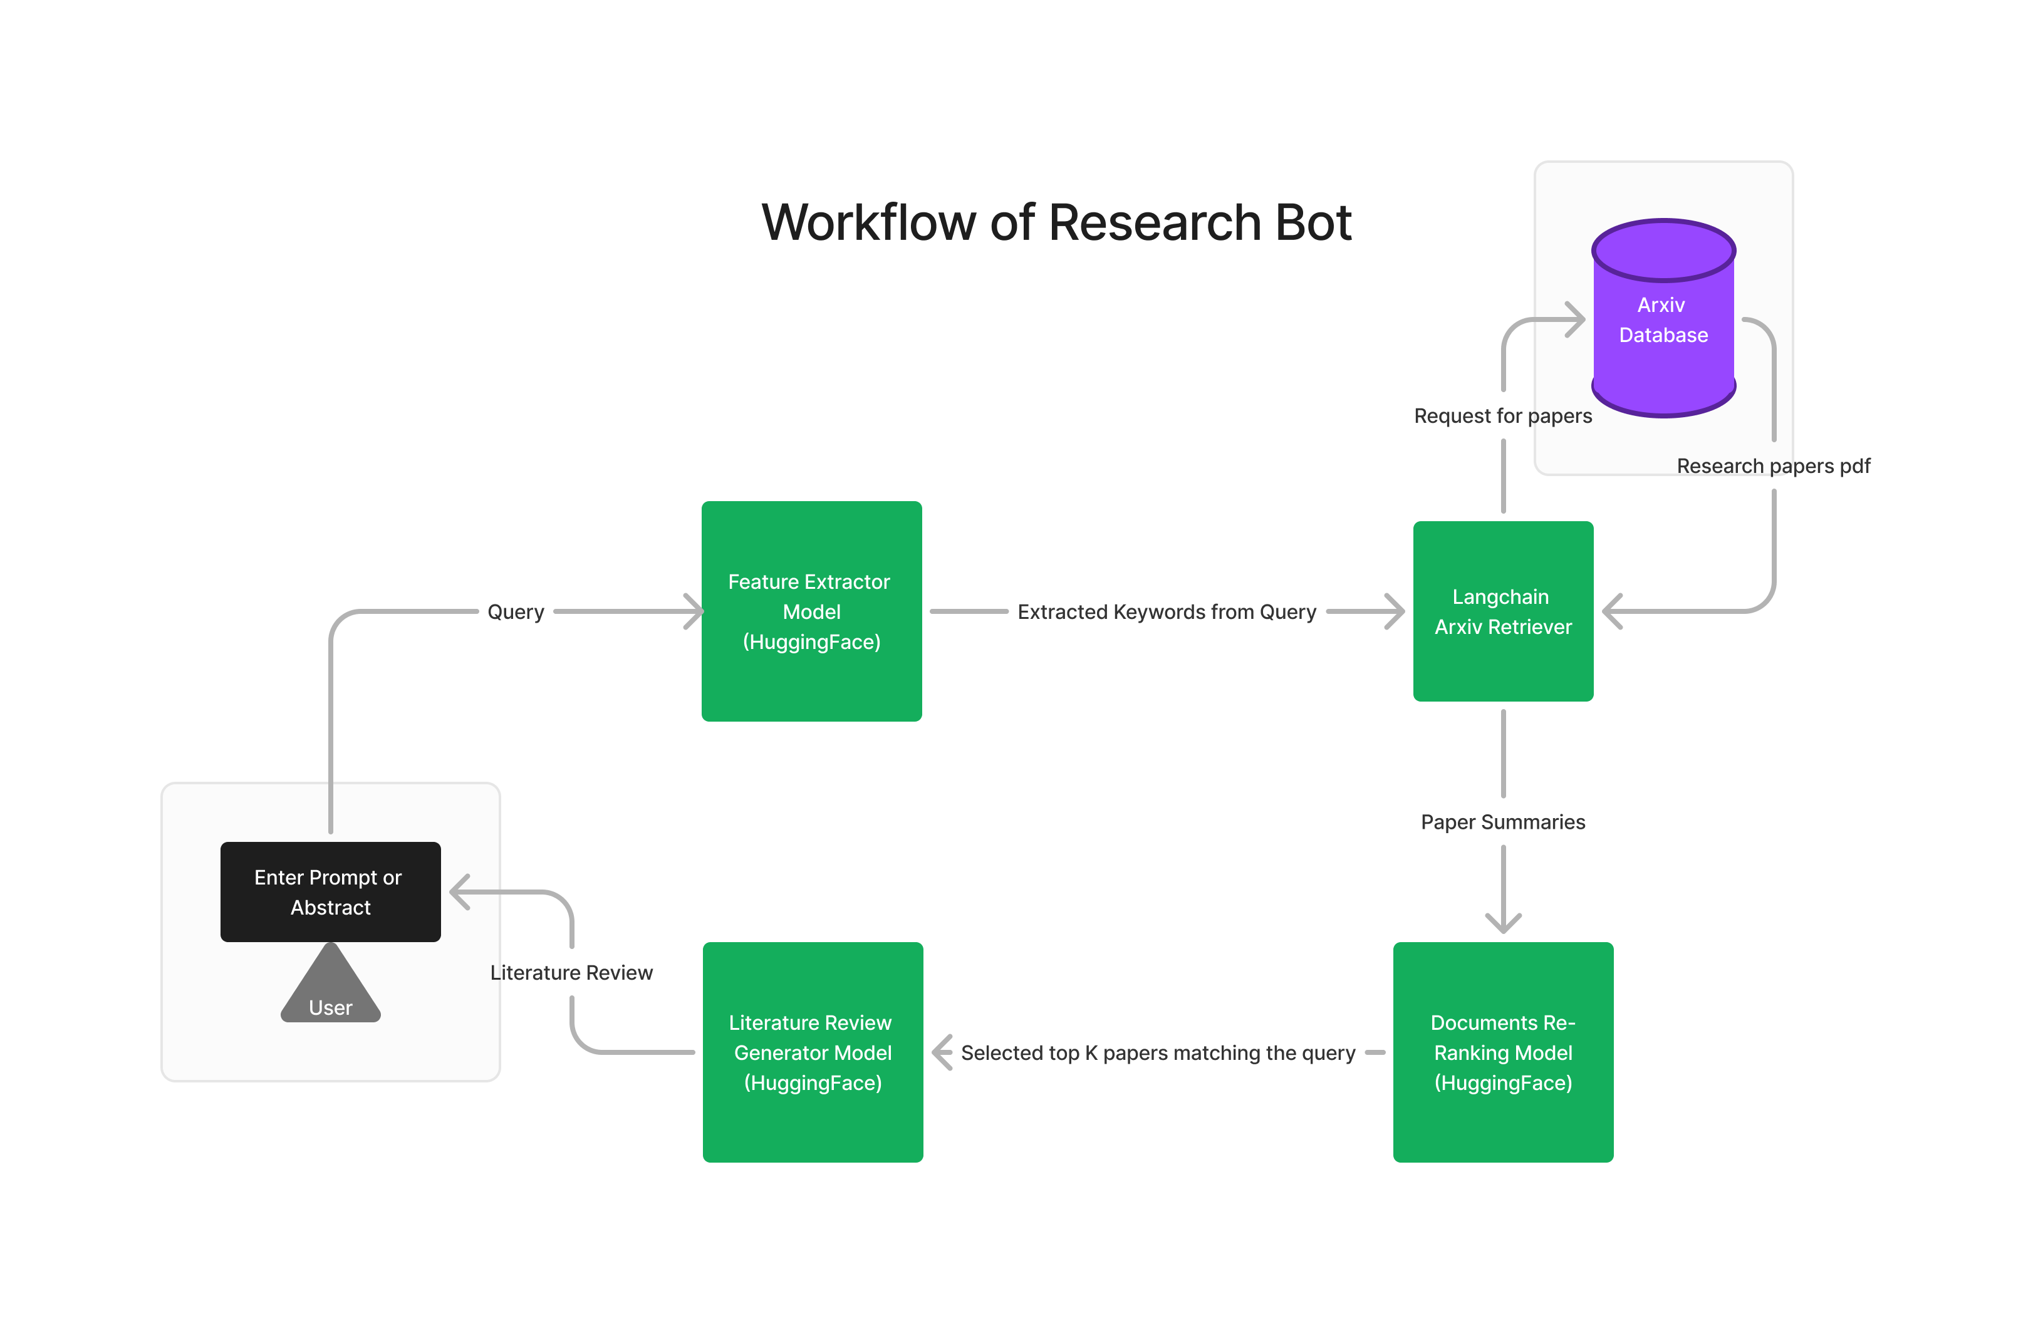The height and width of the screenshot is (1323, 2043).
Task: Select the Feature Extractor Model box
Action: (811, 610)
